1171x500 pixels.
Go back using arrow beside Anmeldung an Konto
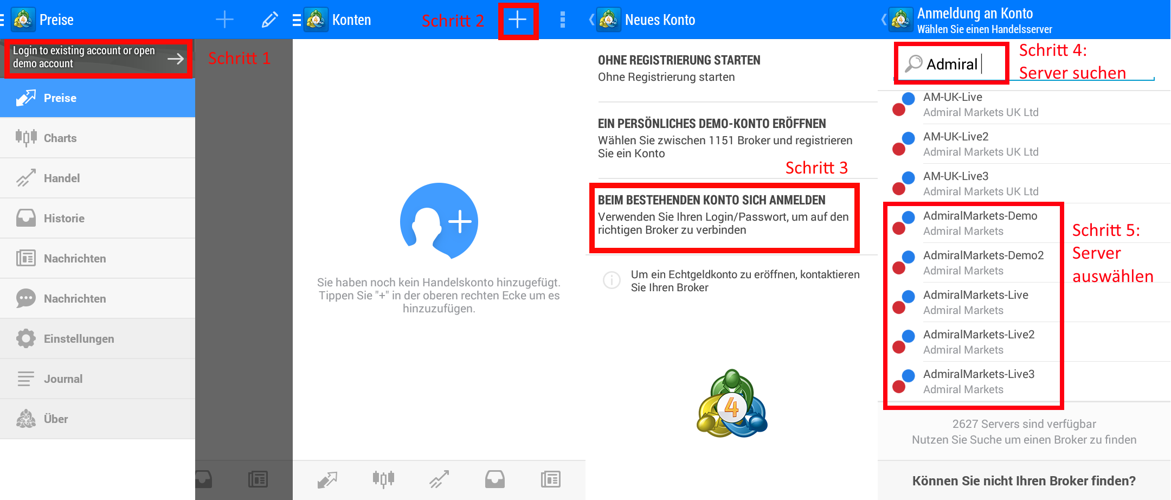pyautogui.click(x=884, y=20)
